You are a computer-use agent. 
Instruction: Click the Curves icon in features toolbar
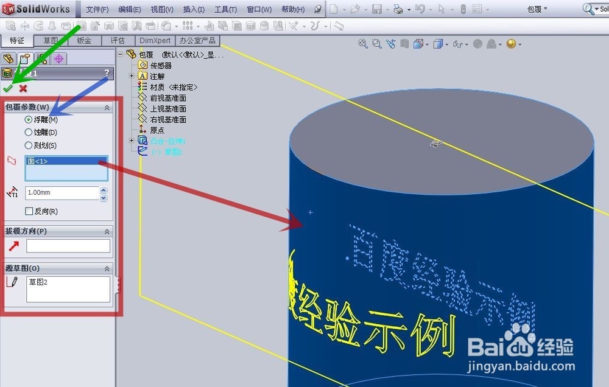[315, 26]
